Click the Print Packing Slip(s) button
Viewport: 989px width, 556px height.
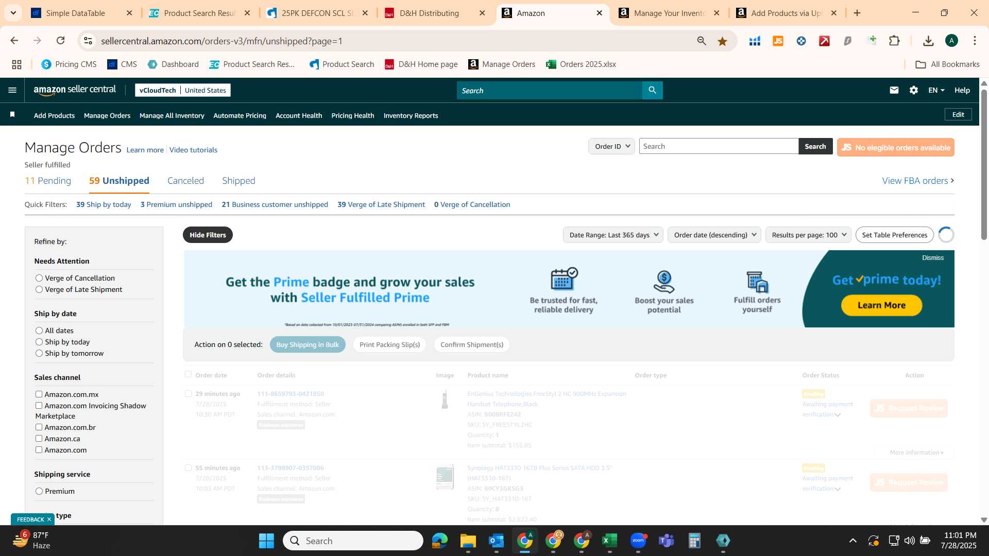point(389,344)
